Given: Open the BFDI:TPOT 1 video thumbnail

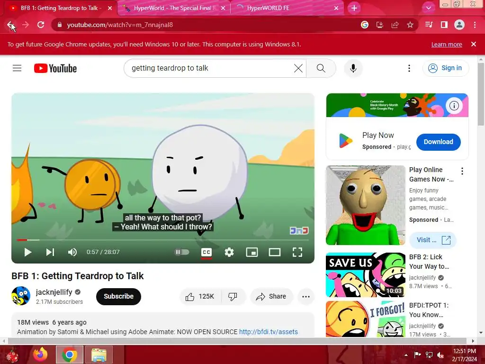Looking at the screenshot, I should [366, 319].
